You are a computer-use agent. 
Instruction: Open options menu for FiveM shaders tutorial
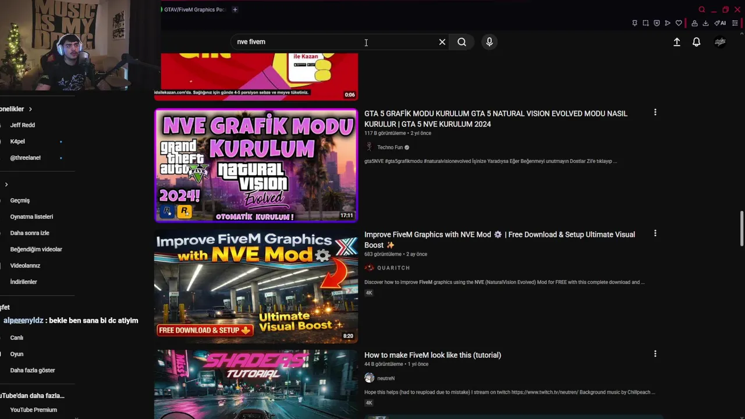tap(655, 354)
